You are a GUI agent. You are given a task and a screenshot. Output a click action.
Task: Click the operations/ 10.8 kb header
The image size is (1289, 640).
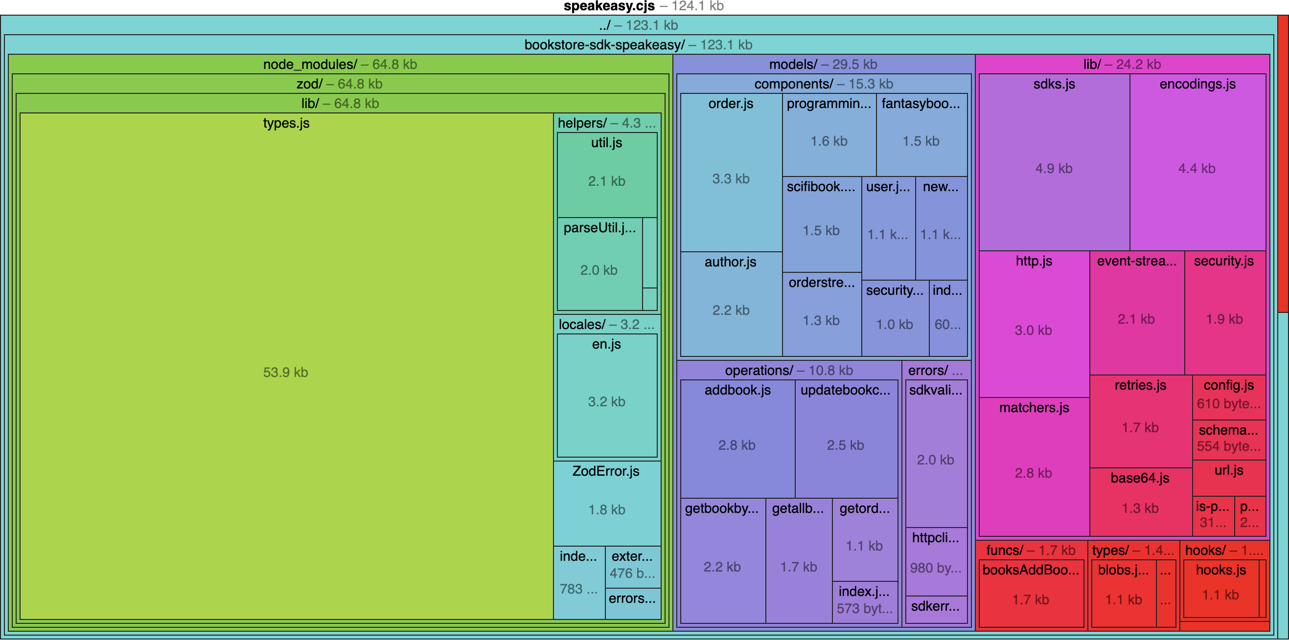pos(788,371)
